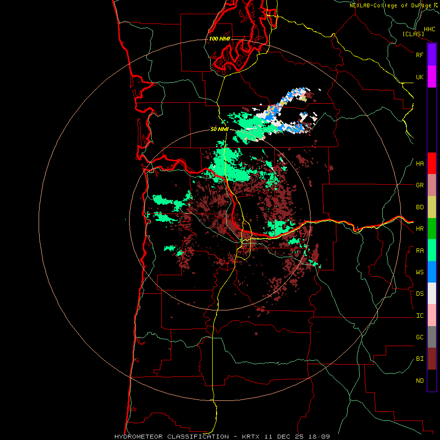The height and width of the screenshot is (440, 440).
Task: Click the BD yellow legend swatch
Action: (432, 207)
